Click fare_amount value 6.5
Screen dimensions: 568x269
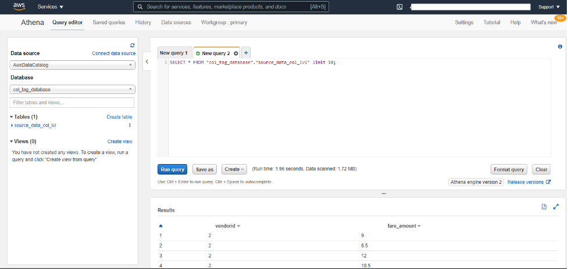tap(365, 246)
